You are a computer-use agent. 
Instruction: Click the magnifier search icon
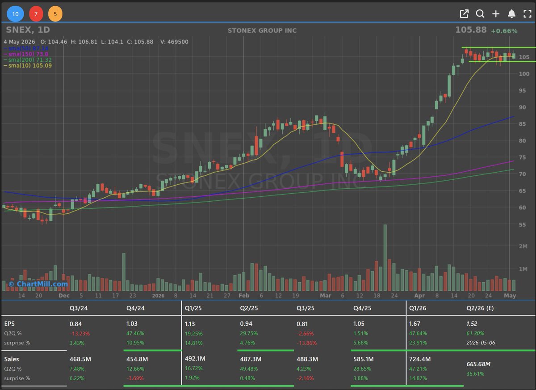pyautogui.click(x=480, y=14)
